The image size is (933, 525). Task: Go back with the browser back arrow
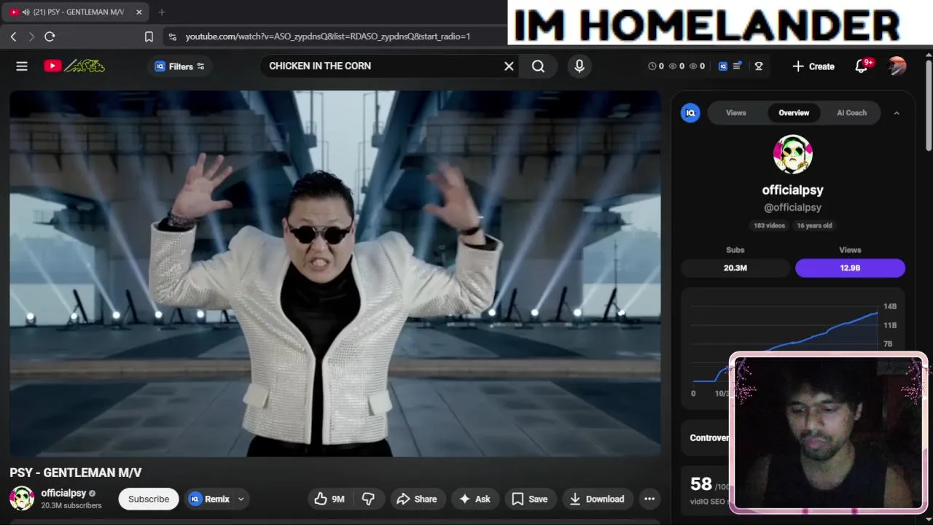coord(14,36)
